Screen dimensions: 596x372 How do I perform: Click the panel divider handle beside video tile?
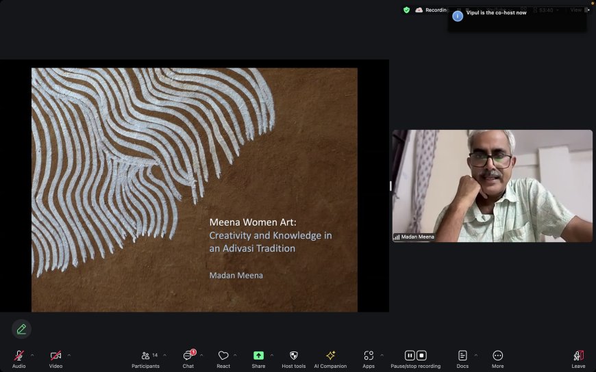coord(390,186)
